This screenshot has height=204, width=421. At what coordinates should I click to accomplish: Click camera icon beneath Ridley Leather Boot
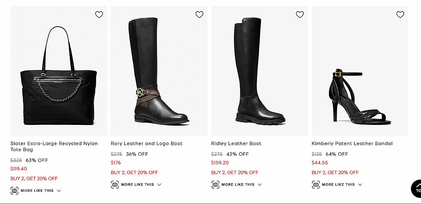pos(215,184)
